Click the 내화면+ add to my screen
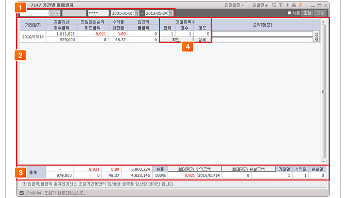346x198 pixels. [x=260, y=5]
